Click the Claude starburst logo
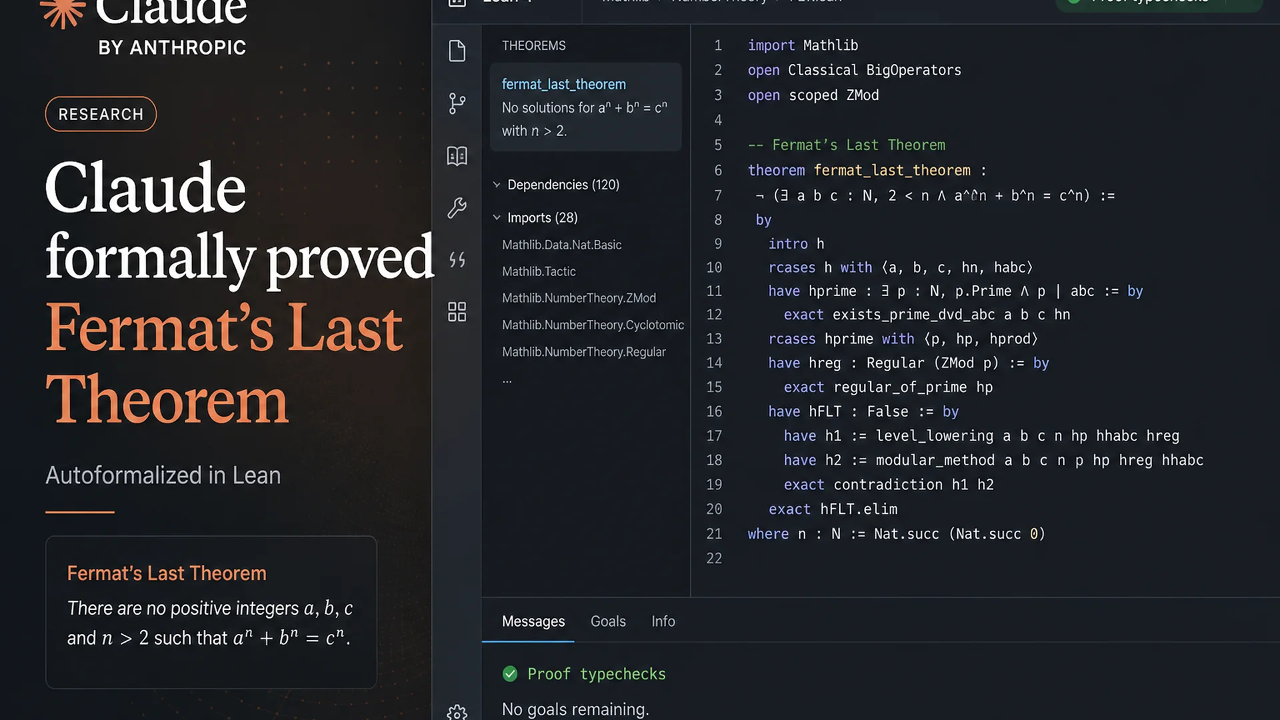 [63, 12]
